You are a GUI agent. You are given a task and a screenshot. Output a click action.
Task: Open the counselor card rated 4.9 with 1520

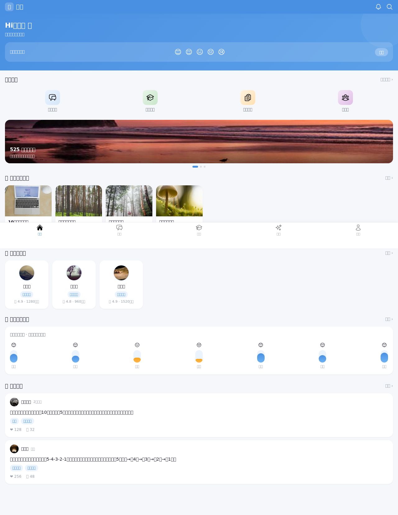click(x=121, y=285)
